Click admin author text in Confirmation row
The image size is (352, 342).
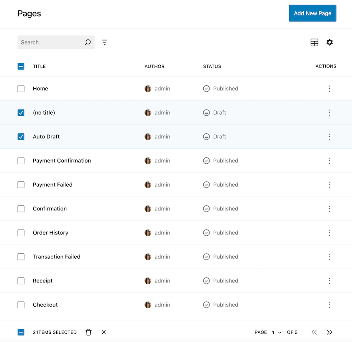click(162, 209)
